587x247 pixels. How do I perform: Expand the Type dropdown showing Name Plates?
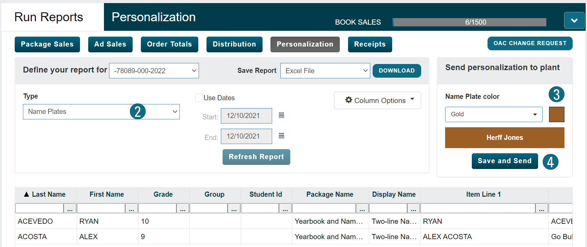pos(101,112)
